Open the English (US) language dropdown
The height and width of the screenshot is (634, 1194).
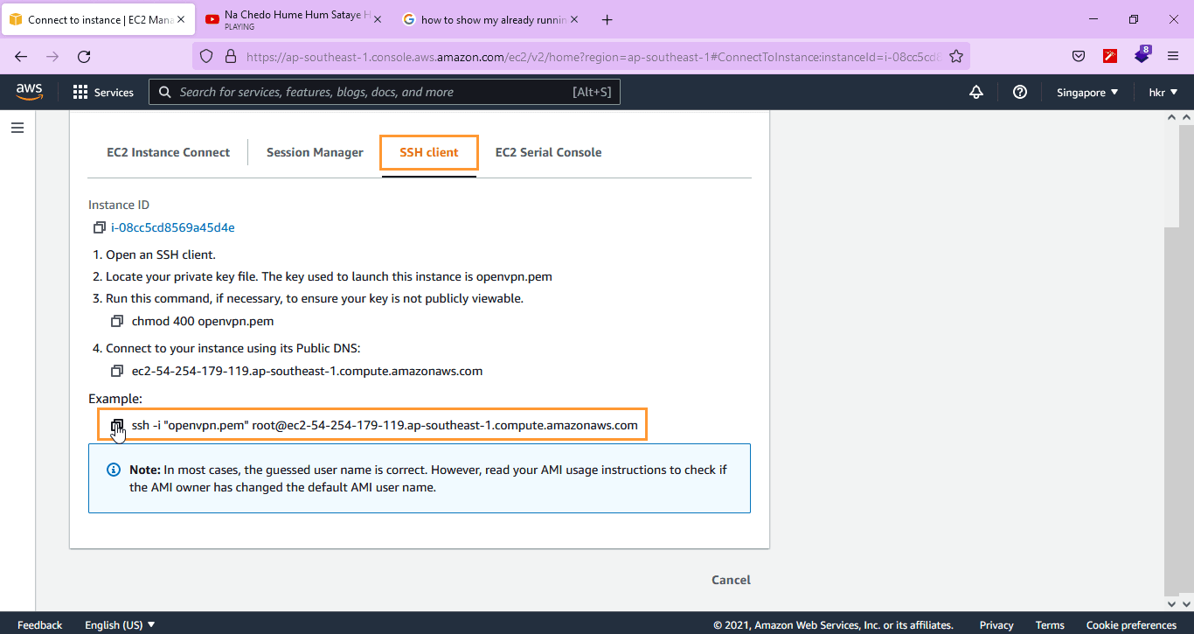click(120, 624)
